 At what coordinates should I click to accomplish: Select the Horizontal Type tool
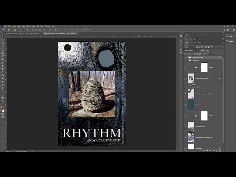pos(3,88)
